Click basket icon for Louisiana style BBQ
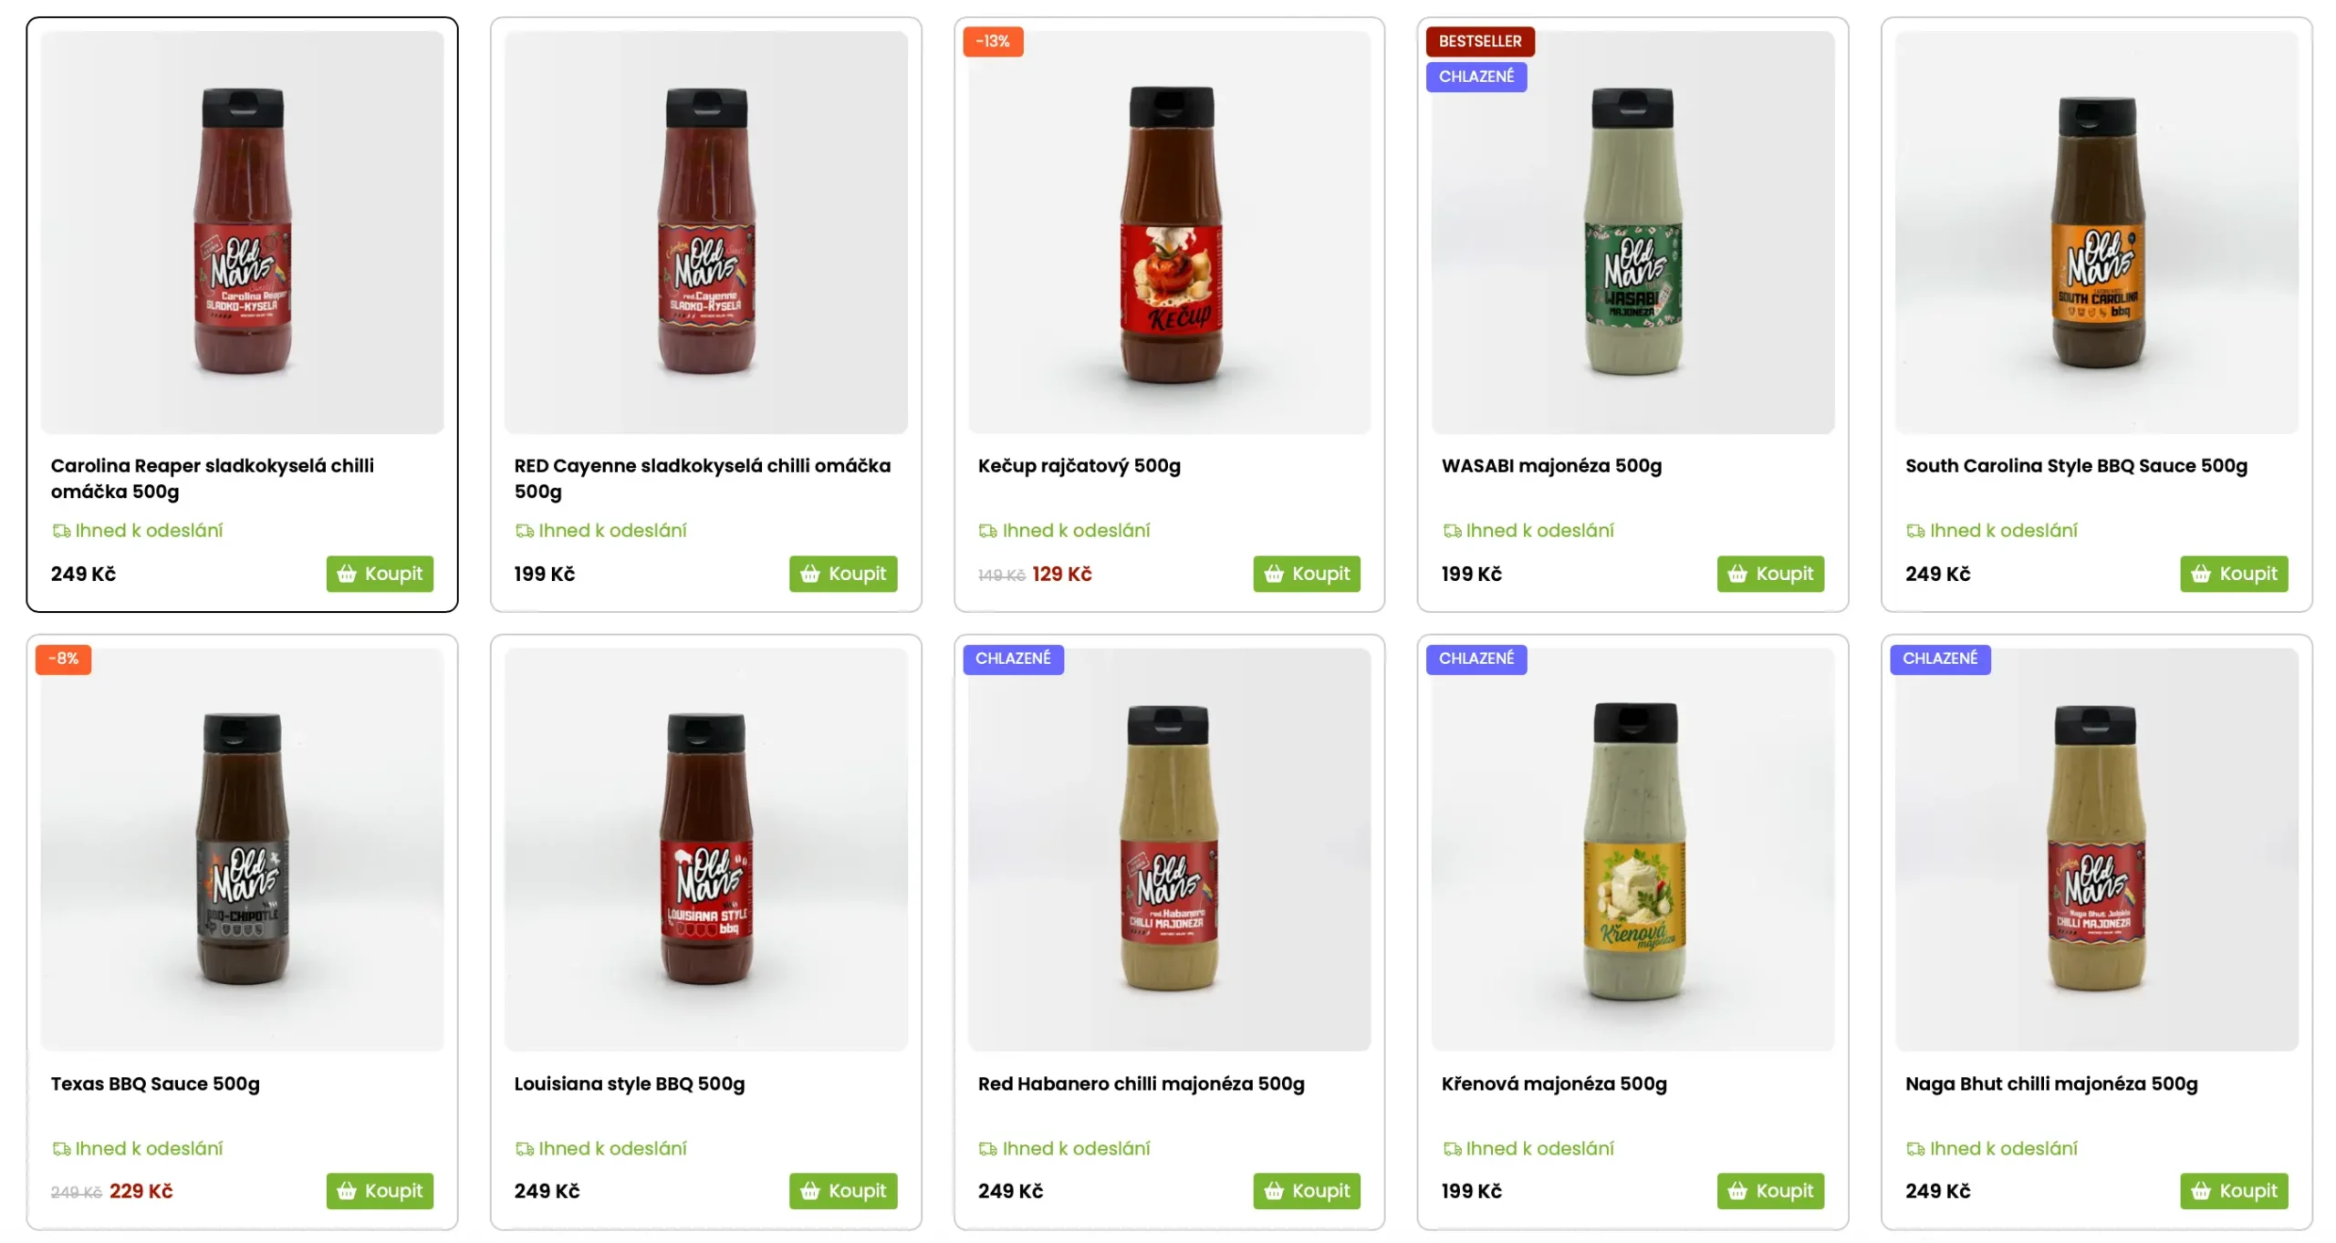The image size is (2336, 1243). (809, 1191)
